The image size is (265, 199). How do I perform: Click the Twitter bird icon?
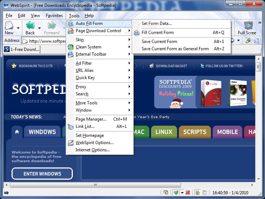coord(202,66)
